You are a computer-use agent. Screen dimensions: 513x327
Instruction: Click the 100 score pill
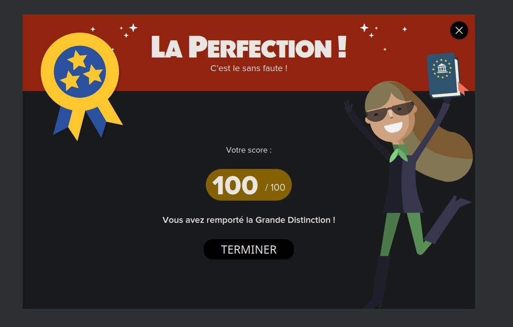click(x=249, y=185)
